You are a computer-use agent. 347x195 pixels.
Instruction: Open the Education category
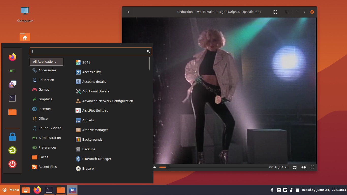click(x=46, y=80)
